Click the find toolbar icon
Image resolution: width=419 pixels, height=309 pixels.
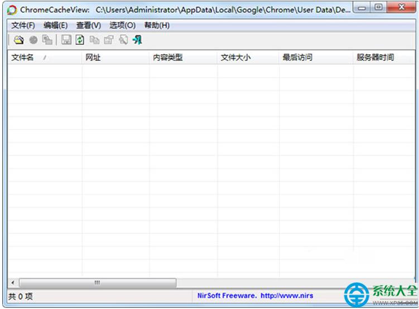(x=123, y=40)
